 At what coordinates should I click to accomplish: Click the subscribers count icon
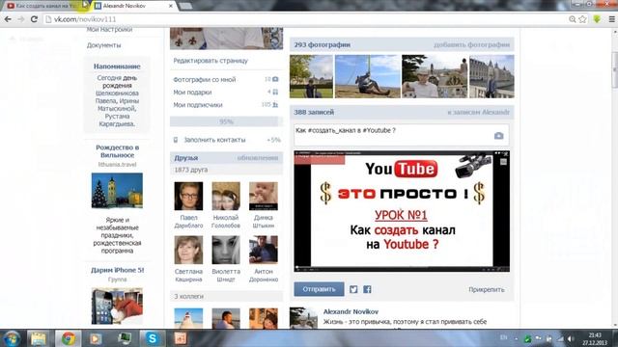coord(275,105)
